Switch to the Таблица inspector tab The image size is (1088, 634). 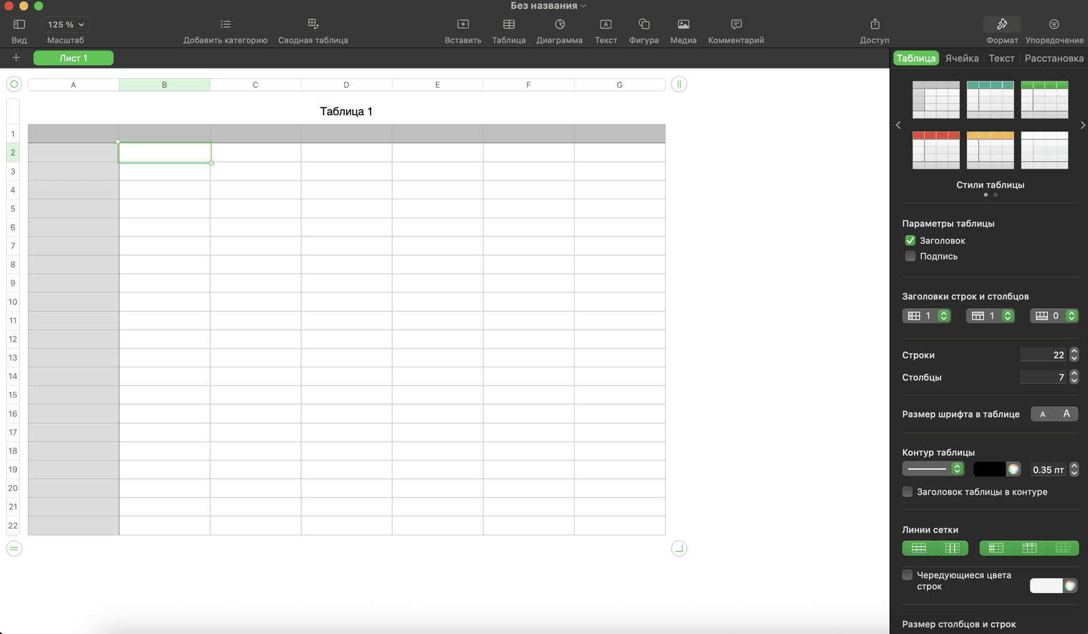click(x=916, y=59)
